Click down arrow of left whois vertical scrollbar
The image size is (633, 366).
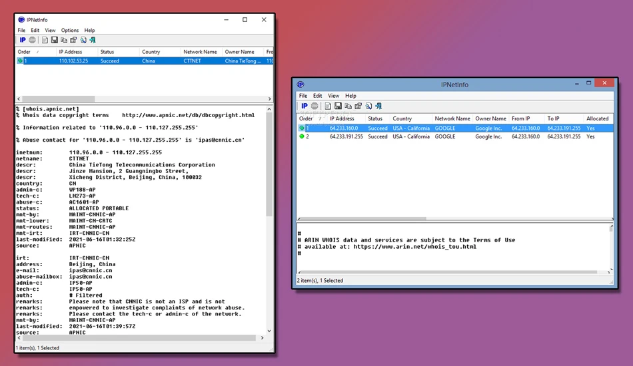tap(269, 331)
